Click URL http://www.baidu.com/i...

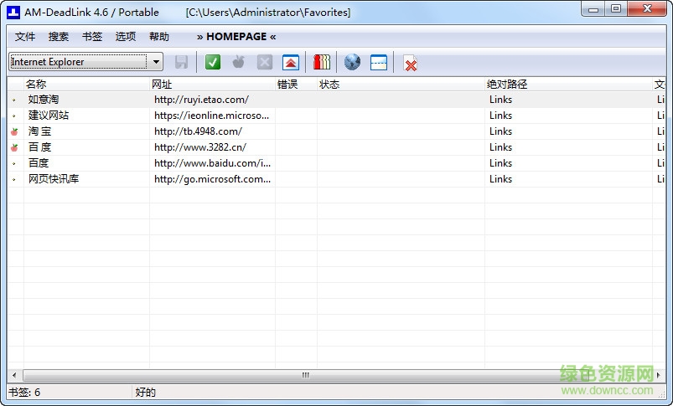(x=212, y=163)
